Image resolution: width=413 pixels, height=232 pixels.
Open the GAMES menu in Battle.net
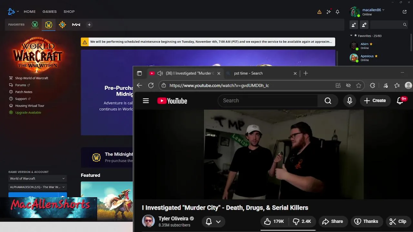(x=50, y=12)
